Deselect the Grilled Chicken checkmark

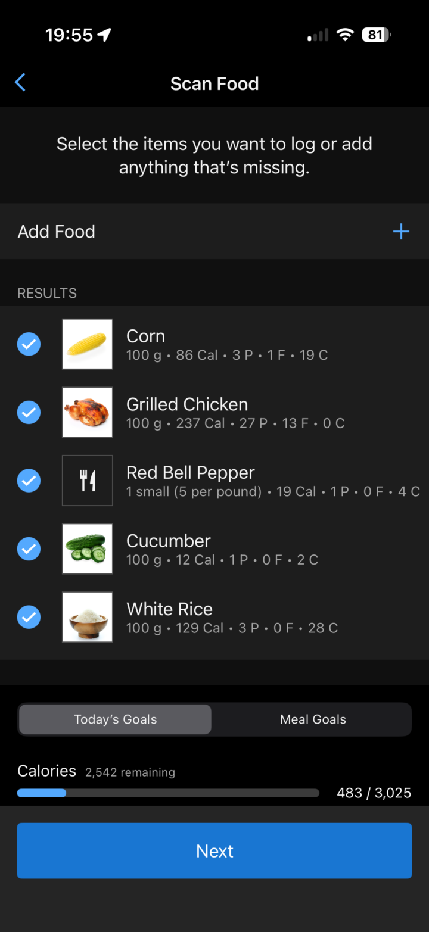pos(29,412)
